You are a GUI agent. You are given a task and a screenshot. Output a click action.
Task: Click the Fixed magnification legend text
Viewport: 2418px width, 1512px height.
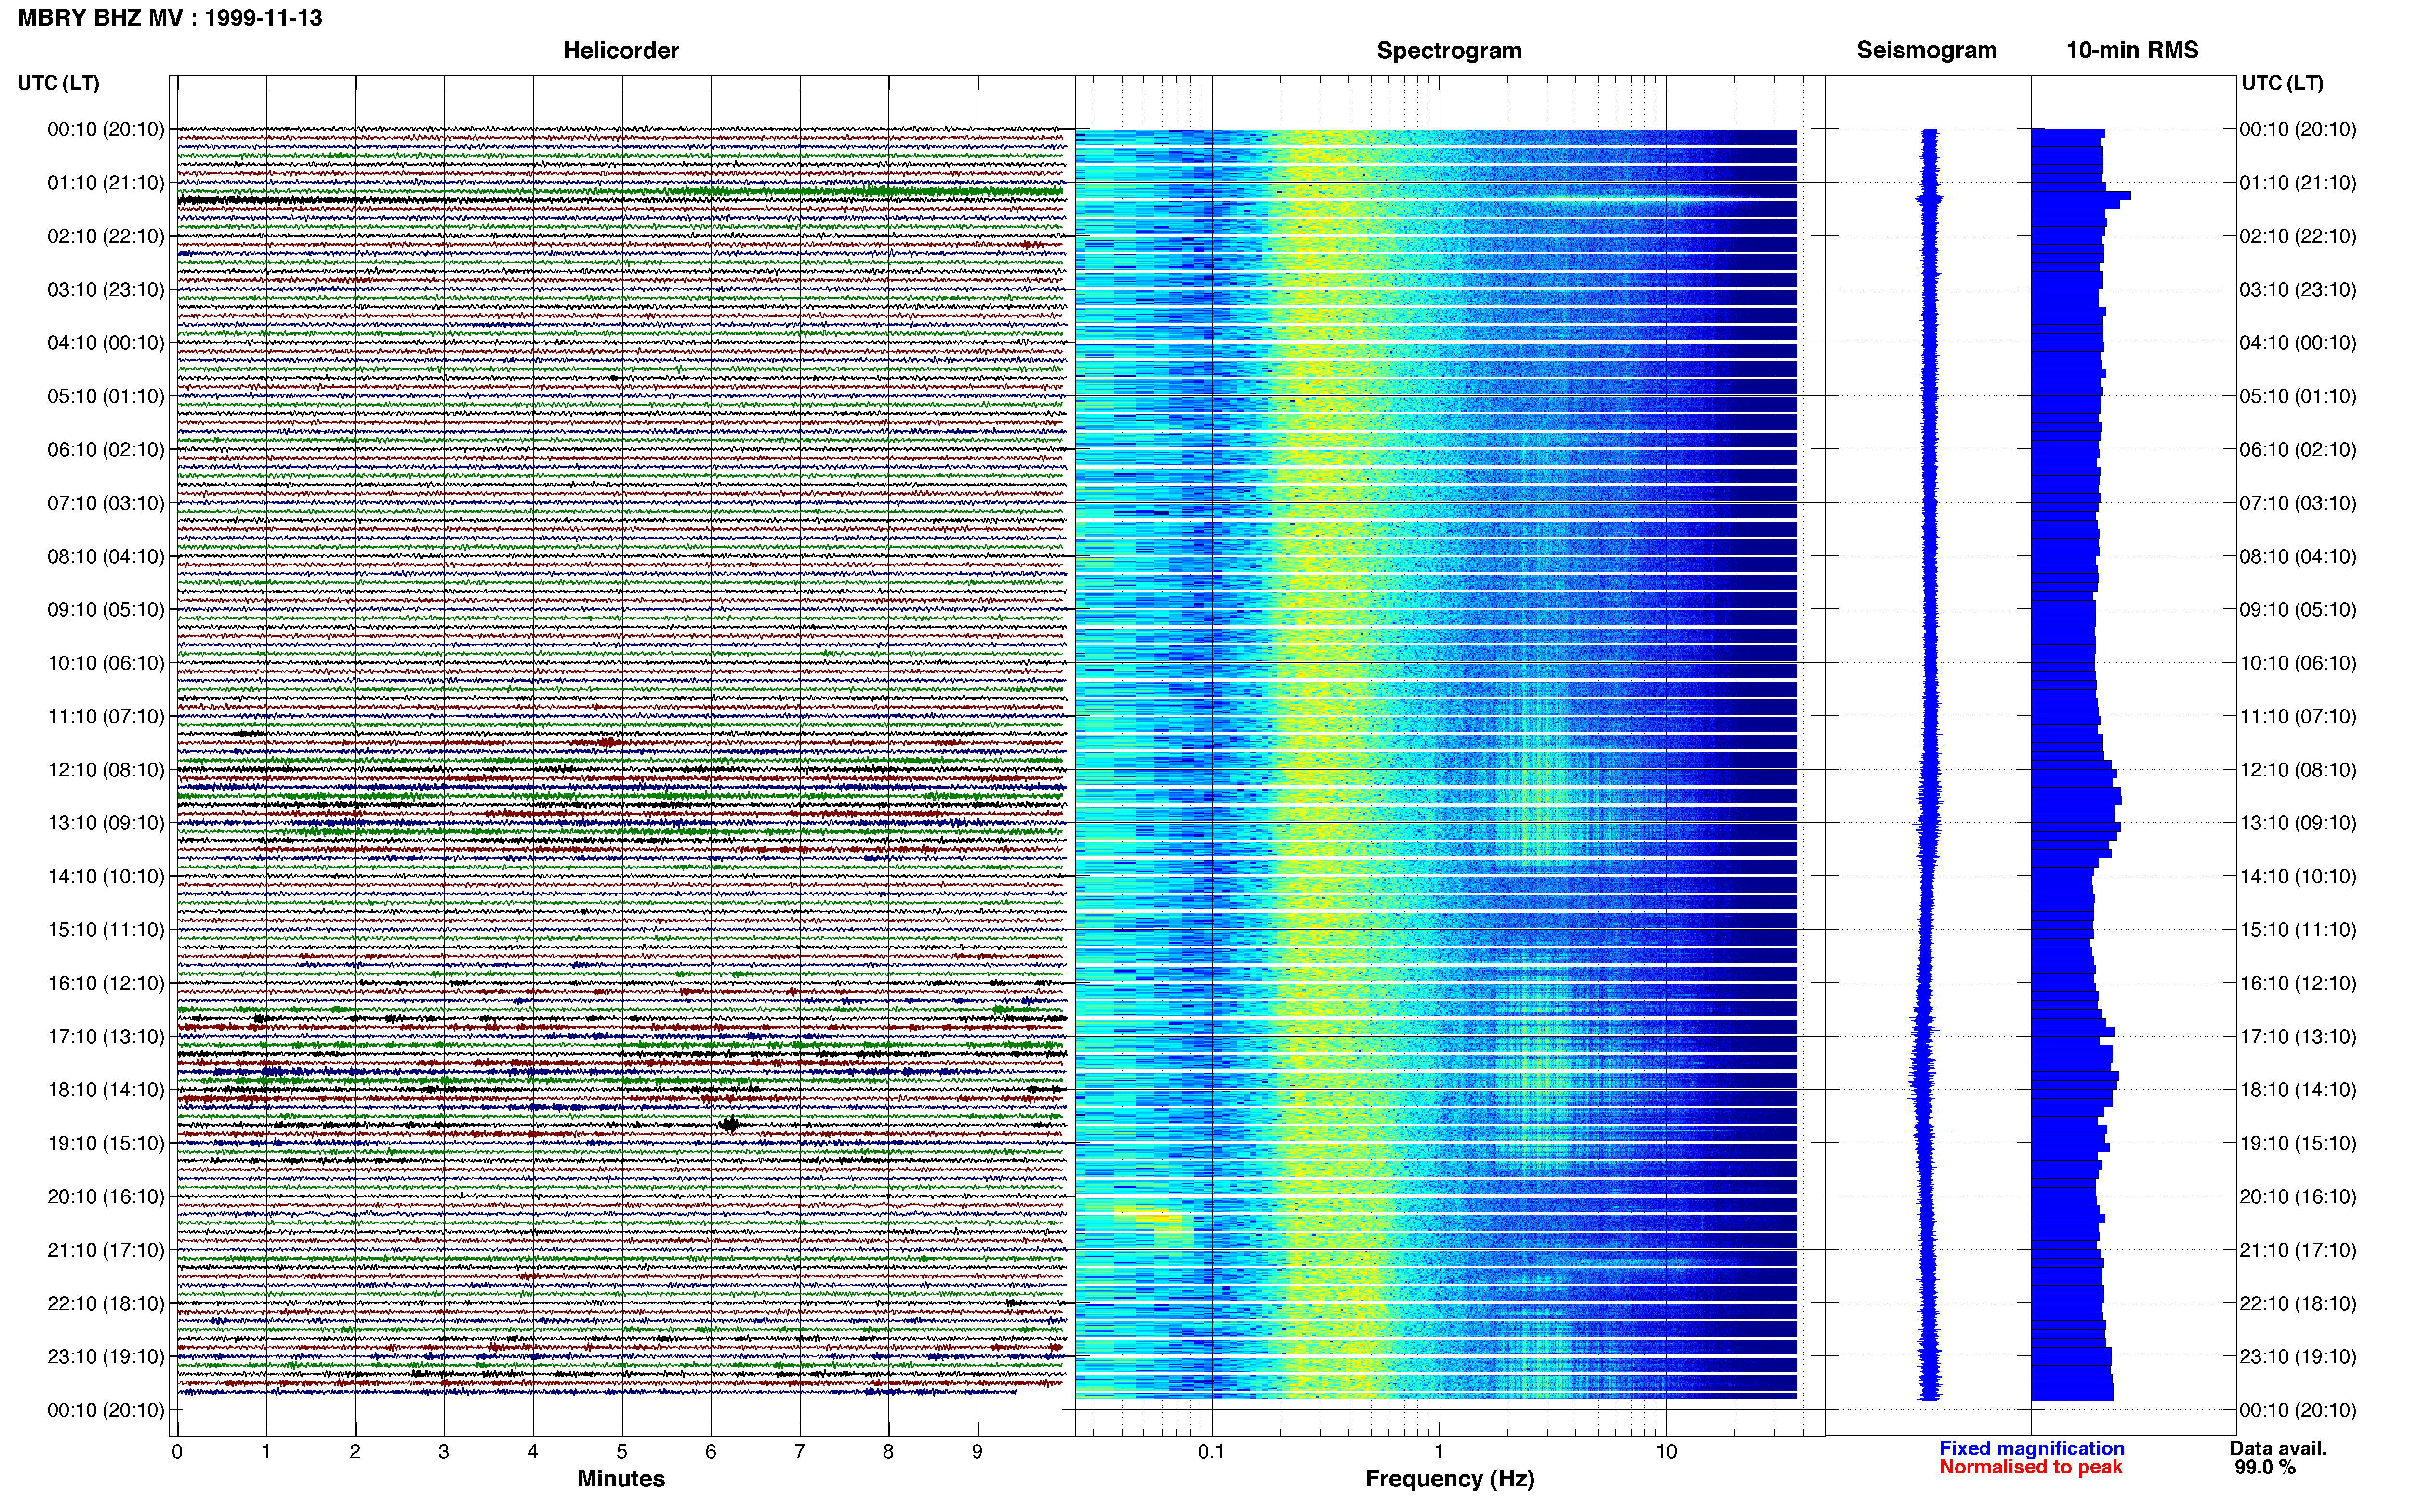(x=2031, y=1448)
